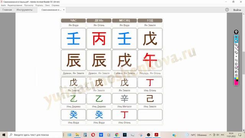Screen dimensions: 245x138
Task: Click the Войти sign-in button
Action: pyautogui.click(x=237, y=10)
